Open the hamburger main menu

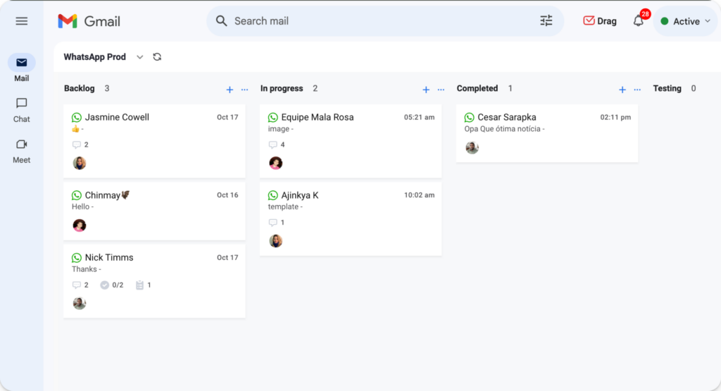[22, 21]
